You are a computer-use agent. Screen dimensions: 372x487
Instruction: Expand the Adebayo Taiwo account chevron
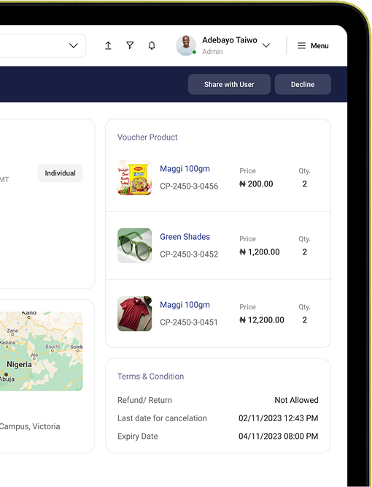click(x=266, y=45)
